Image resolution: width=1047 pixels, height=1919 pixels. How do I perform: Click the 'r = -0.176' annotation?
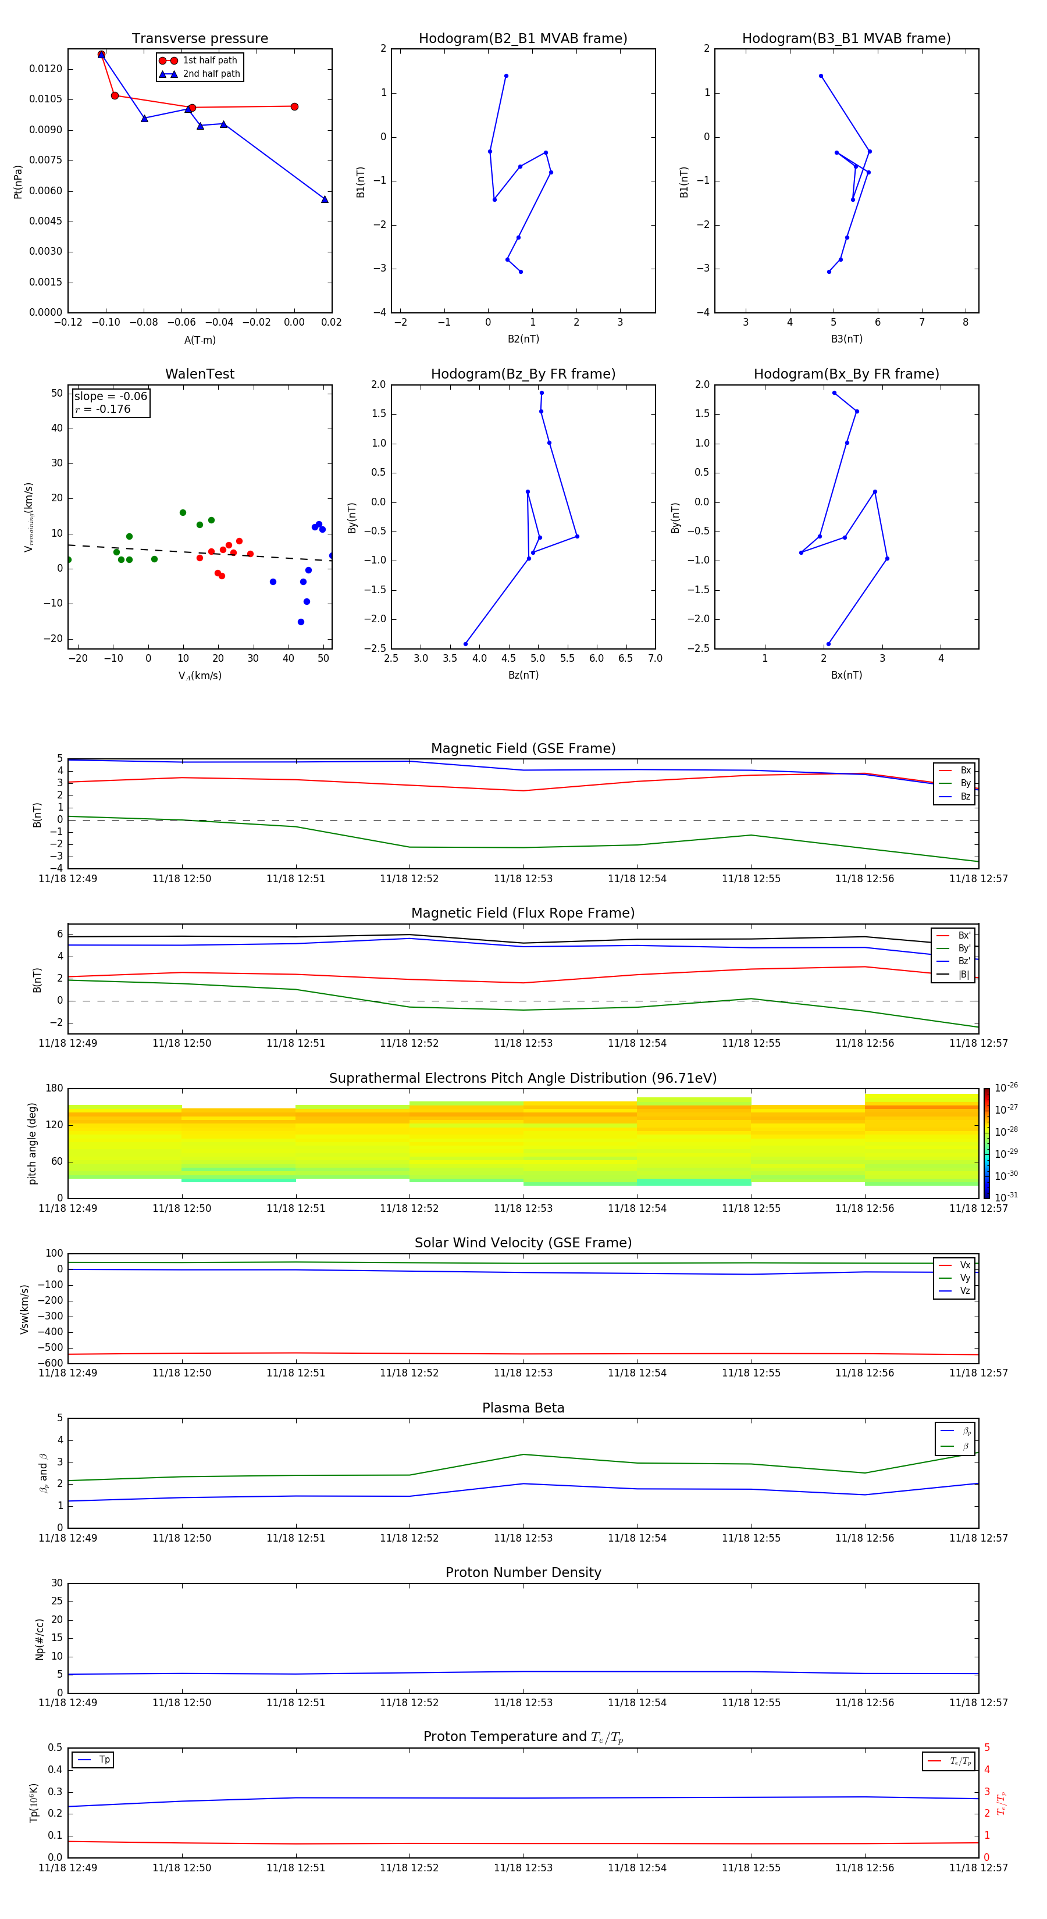point(103,409)
